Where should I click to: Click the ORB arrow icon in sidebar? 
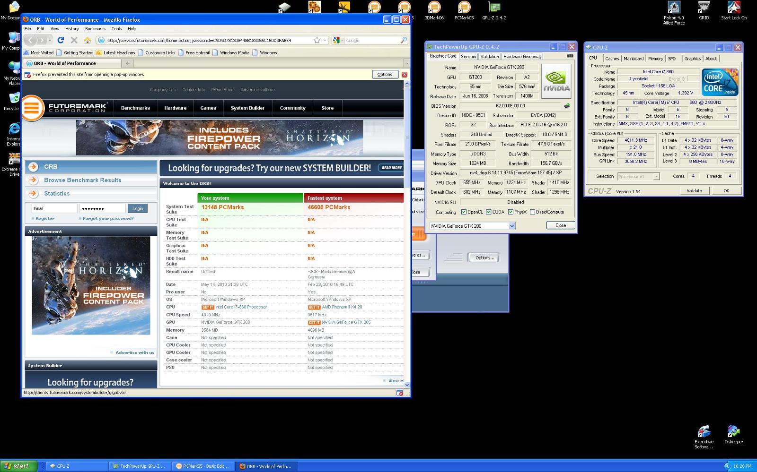click(x=33, y=167)
